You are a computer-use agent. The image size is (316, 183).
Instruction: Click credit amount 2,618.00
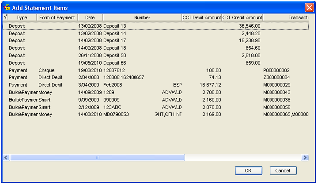[x=251, y=55]
